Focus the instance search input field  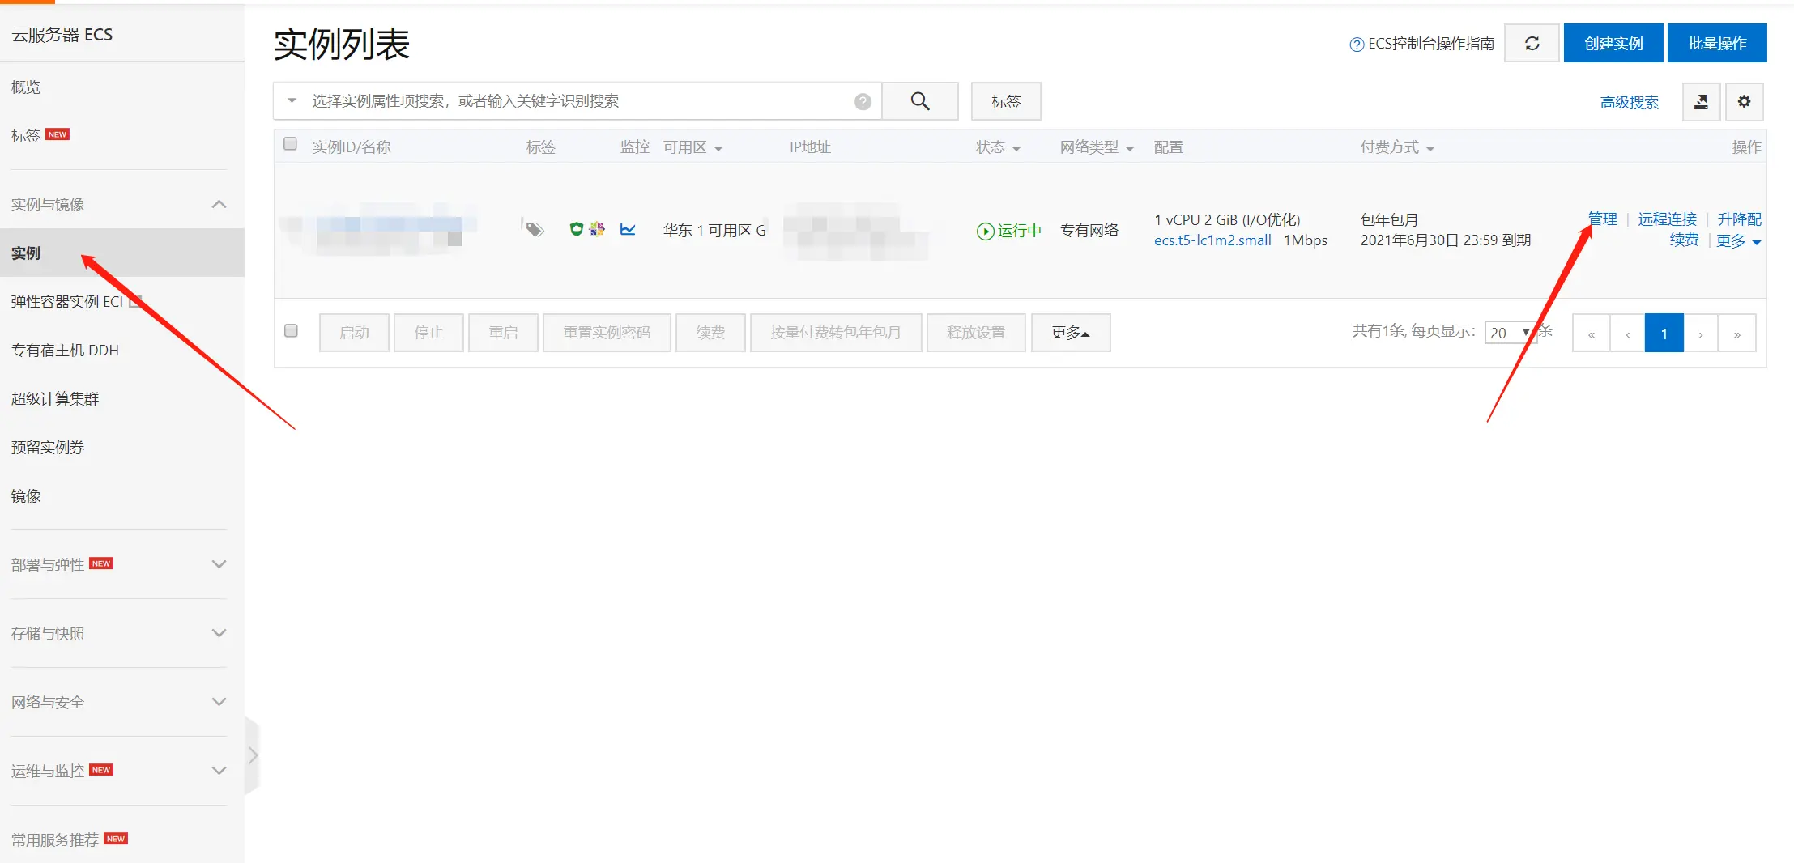pos(579,101)
